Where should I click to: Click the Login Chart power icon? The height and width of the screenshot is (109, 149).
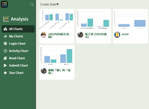click(x=5, y=44)
